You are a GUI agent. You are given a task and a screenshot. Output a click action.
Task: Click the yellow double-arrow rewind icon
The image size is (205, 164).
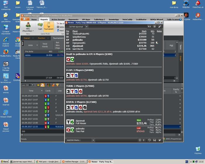click(x=38, y=85)
